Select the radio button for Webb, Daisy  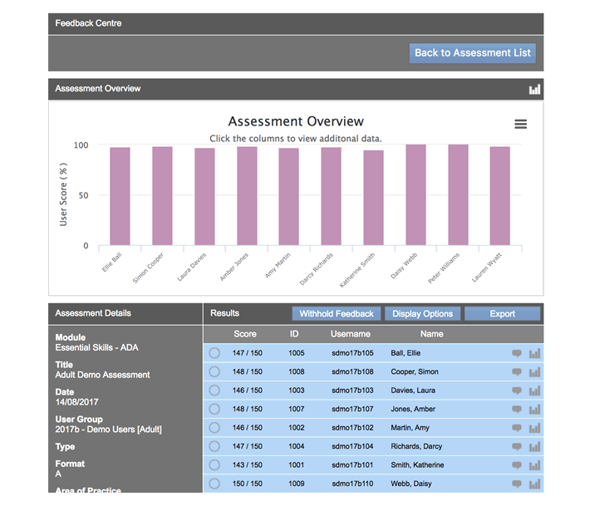tap(214, 484)
